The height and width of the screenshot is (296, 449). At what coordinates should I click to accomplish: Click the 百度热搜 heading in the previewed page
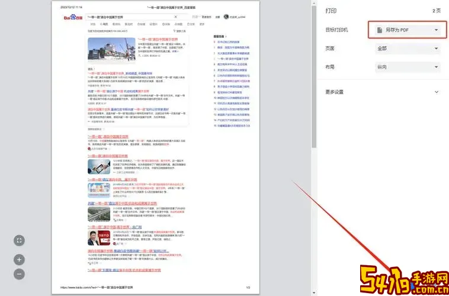219,36
